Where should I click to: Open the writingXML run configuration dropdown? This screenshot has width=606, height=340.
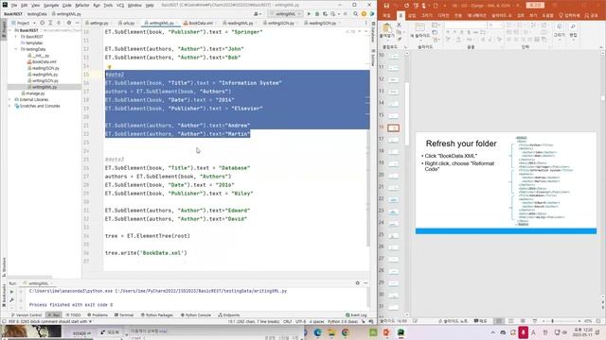(x=286, y=14)
